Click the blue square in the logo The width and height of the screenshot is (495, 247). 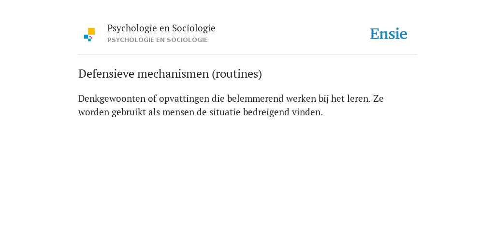[86, 37]
